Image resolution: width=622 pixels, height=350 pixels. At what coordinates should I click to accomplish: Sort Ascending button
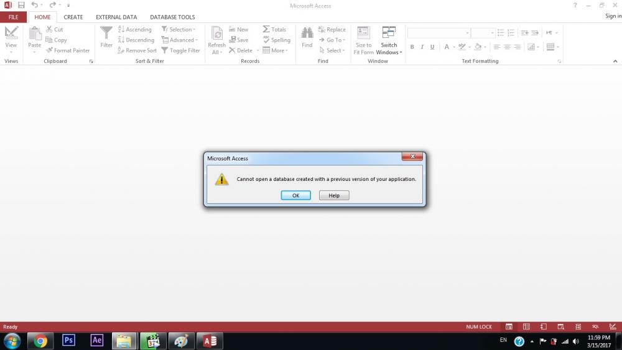135,29
